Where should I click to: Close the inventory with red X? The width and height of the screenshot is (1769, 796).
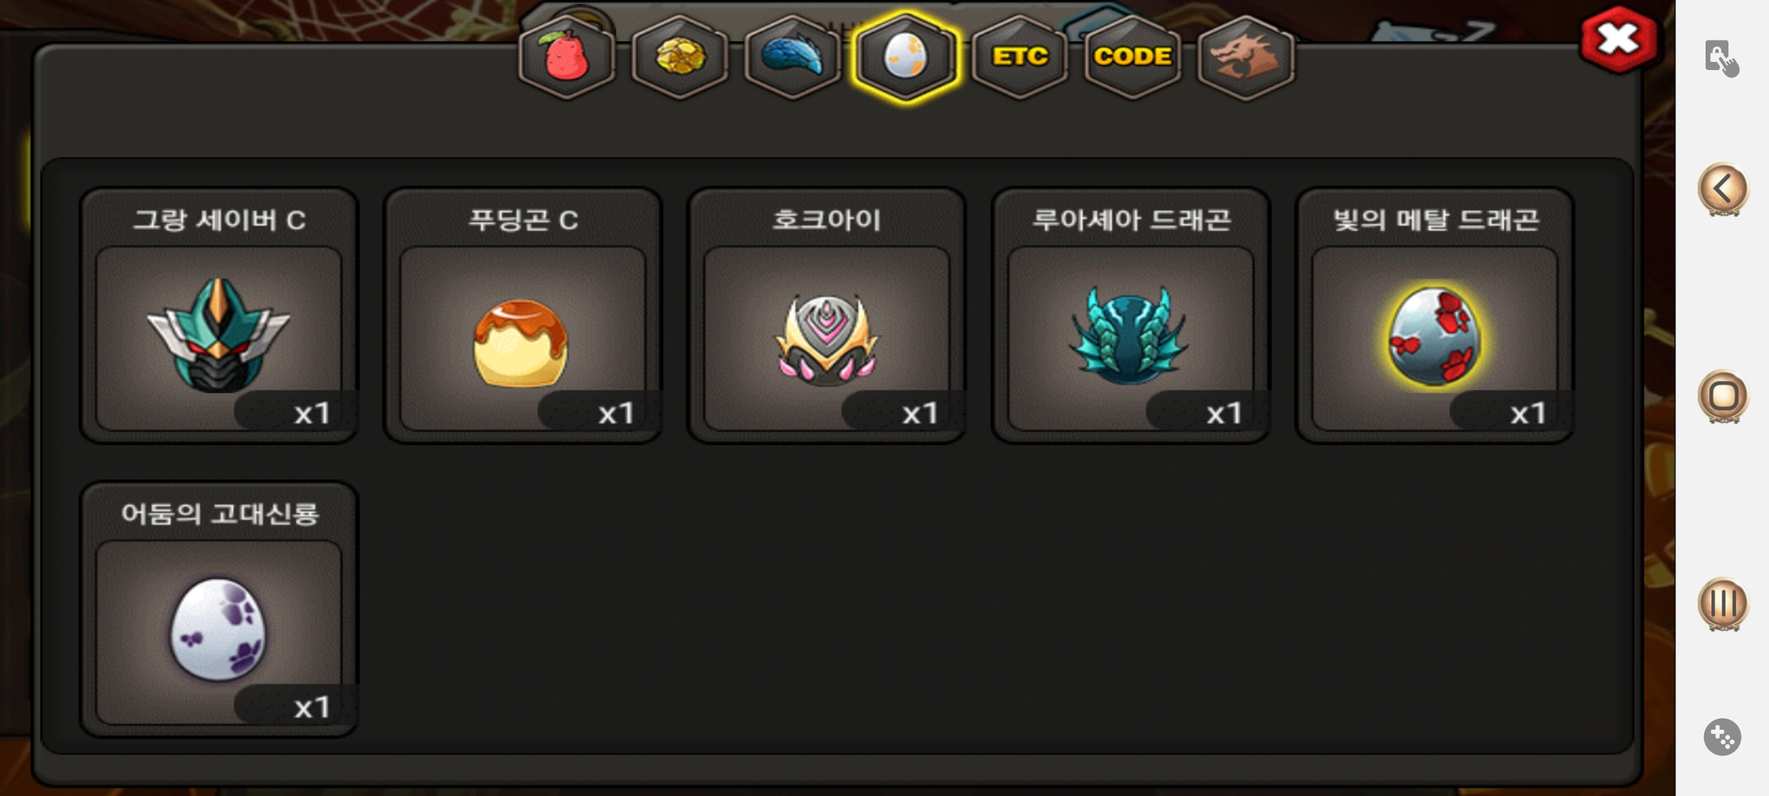[x=1619, y=40]
